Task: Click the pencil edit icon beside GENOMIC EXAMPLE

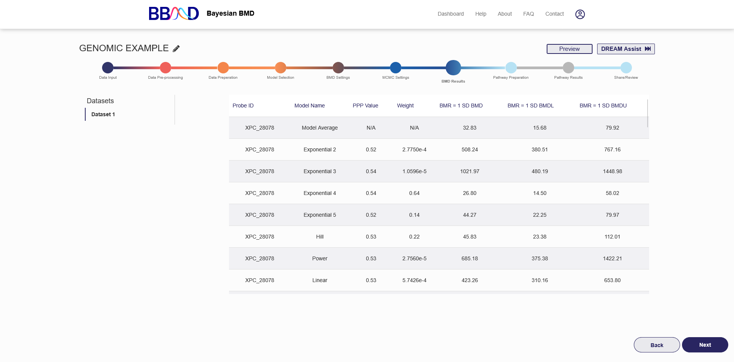Action: pos(176,49)
